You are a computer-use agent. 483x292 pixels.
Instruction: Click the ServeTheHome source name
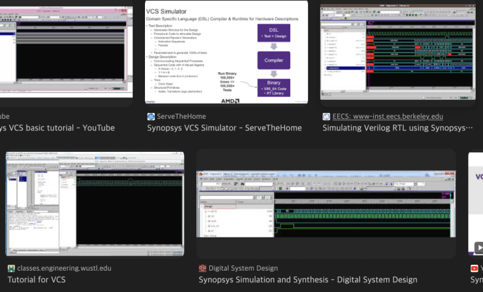(181, 117)
